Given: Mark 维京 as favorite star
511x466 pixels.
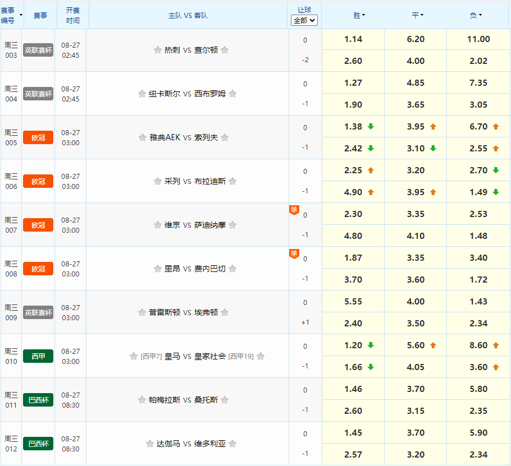Looking at the screenshot, I should coord(158,225).
